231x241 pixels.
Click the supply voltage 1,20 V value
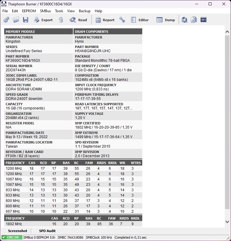pyautogui.click(x=80, y=118)
